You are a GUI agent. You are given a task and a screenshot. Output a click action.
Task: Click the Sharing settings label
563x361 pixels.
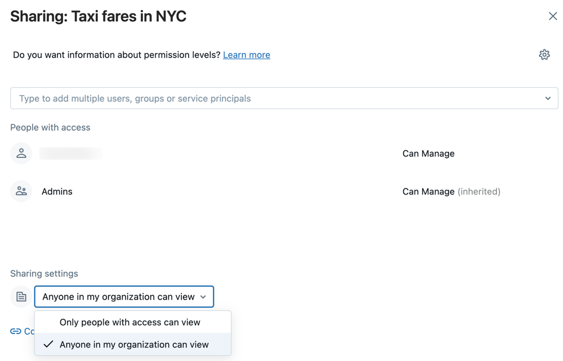[x=44, y=273]
